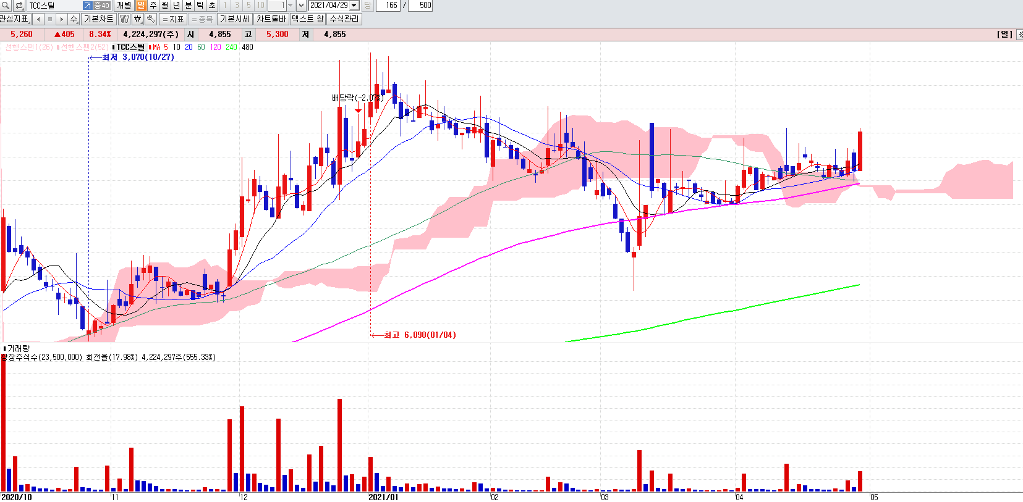This screenshot has width=1023, height=502.
Task: Click the current price 5,260
Action: coord(22,35)
